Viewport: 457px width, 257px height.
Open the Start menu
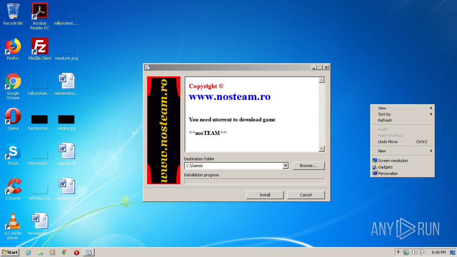coord(10,252)
